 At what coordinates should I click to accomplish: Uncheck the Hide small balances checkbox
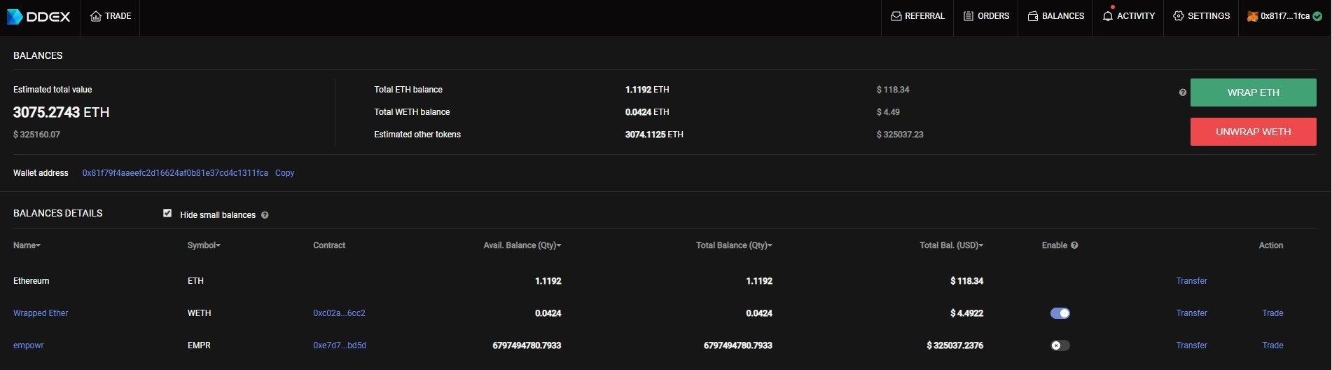[167, 213]
